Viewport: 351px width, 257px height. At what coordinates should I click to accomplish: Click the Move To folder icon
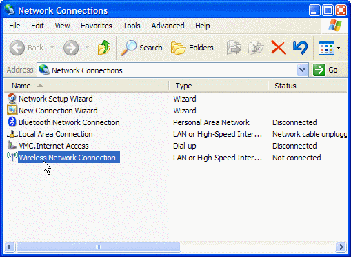pos(234,48)
